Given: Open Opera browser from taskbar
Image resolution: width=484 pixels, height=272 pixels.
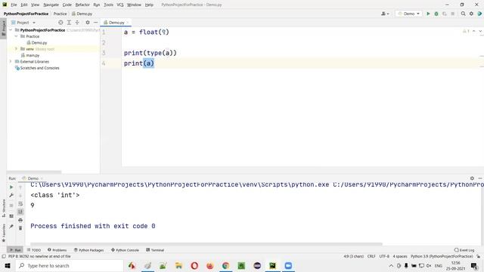Looking at the screenshot, I should 194,265.
